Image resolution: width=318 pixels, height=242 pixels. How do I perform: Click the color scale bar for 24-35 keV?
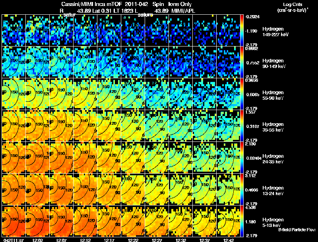click(x=242, y=158)
